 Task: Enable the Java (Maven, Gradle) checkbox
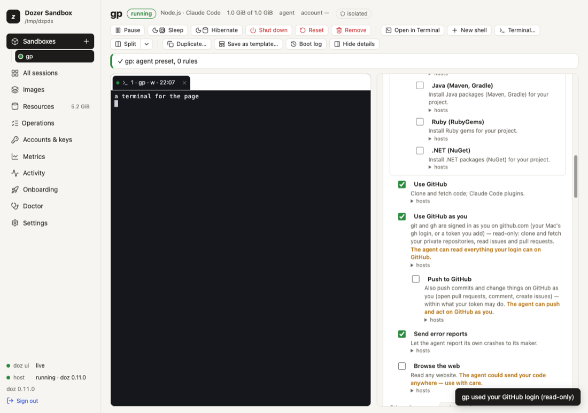420,85
